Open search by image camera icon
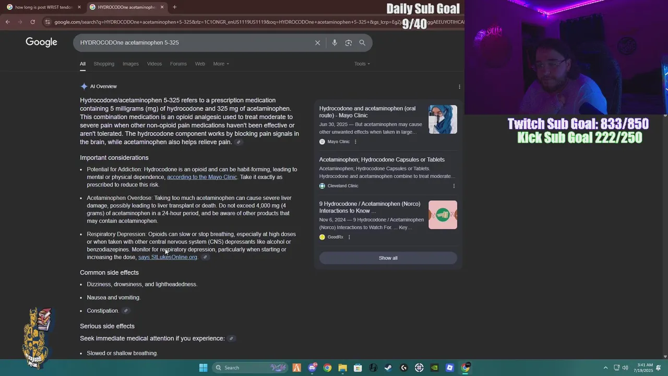This screenshot has width=668, height=376. click(349, 43)
